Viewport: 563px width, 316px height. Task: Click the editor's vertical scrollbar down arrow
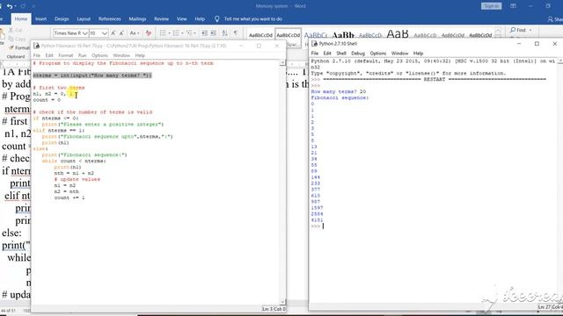pos(282,302)
